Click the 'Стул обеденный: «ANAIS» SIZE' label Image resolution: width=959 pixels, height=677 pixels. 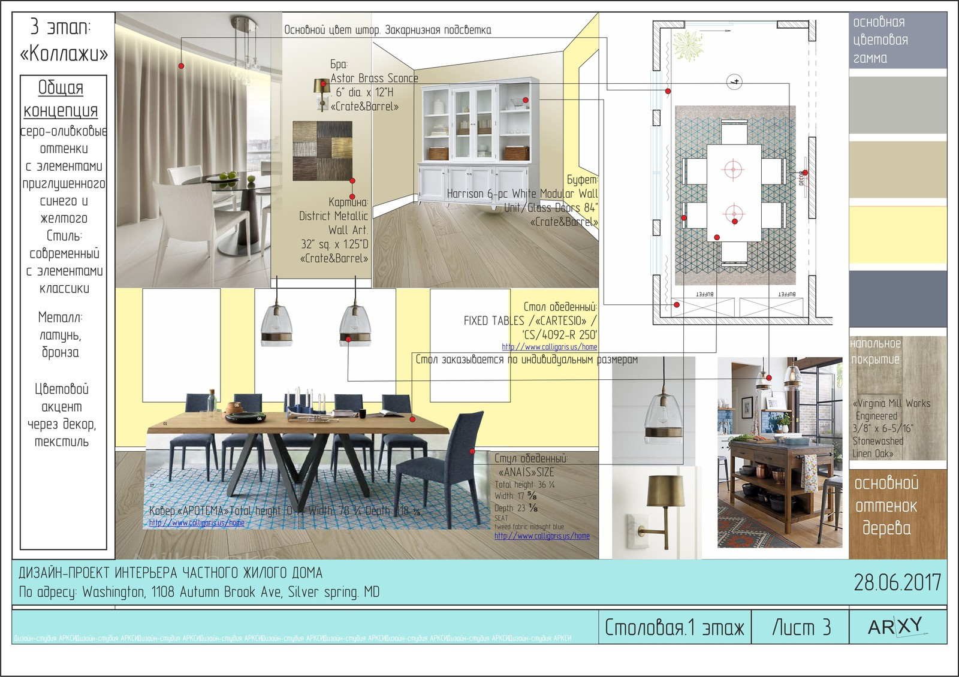[x=531, y=465]
